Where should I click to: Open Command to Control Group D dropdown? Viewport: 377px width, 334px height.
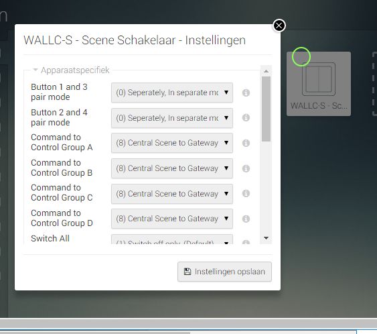[172, 219]
